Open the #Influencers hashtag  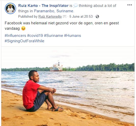click(15, 36)
